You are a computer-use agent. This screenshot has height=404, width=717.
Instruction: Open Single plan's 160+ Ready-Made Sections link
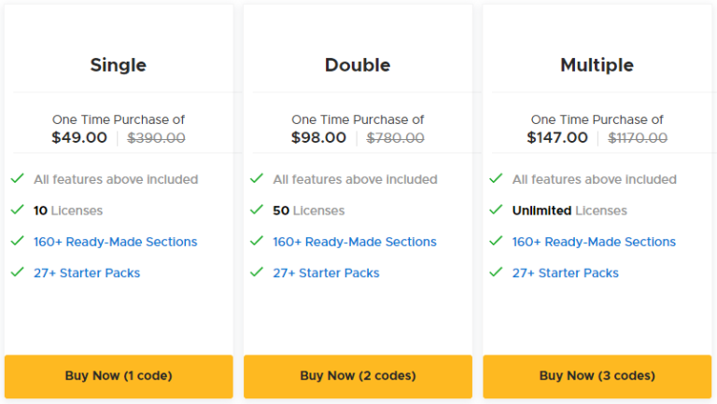[x=115, y=242]
